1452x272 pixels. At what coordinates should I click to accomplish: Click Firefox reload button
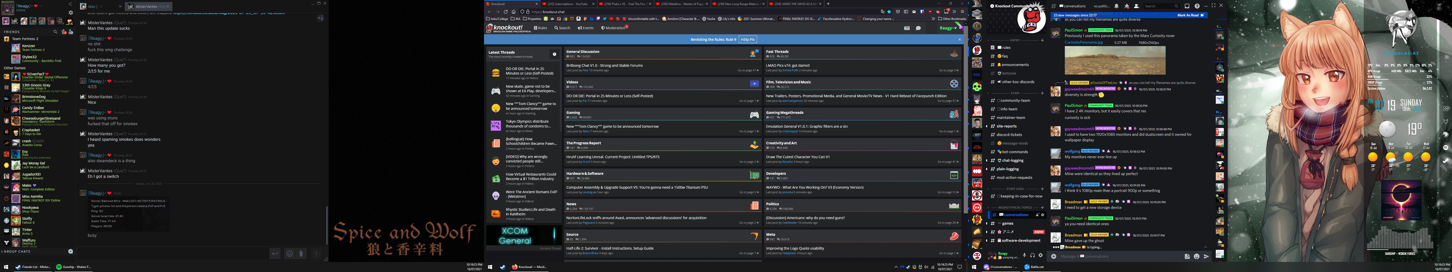[506, 12]
